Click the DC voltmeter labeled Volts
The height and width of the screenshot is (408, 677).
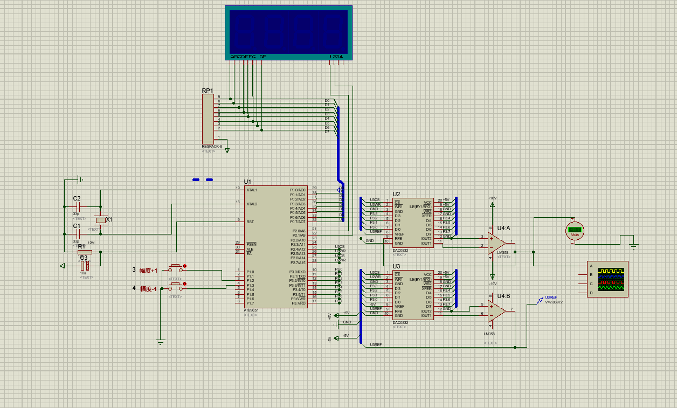coord(575,231)
